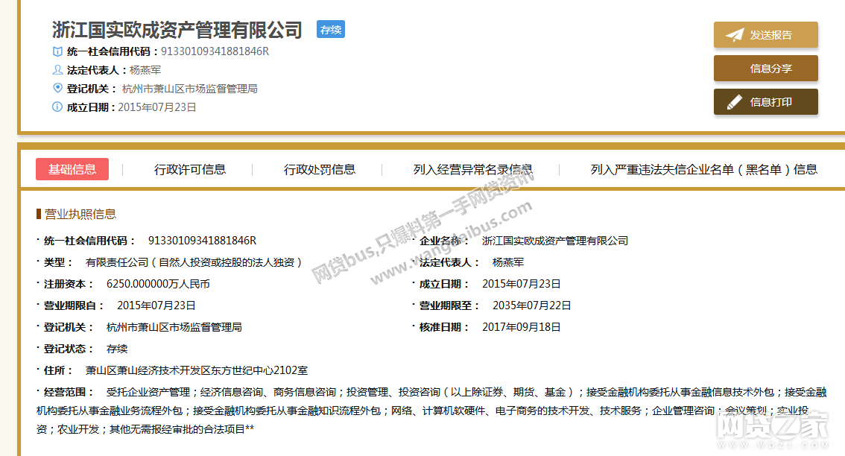845x456 pixels.
Task: Click the company title 浙江国实欧成资产管理有限公司
Action: (x=177, y=30)
